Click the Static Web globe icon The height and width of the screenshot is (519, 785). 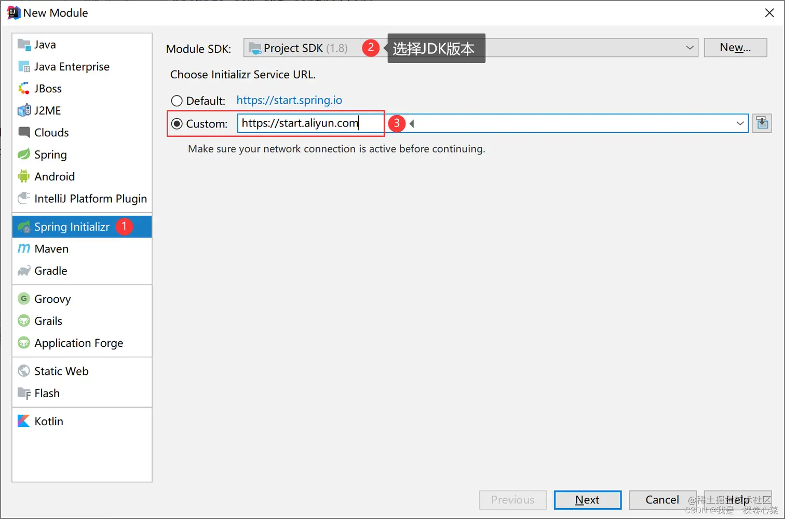pyautogui.click(x=24, y=371)
